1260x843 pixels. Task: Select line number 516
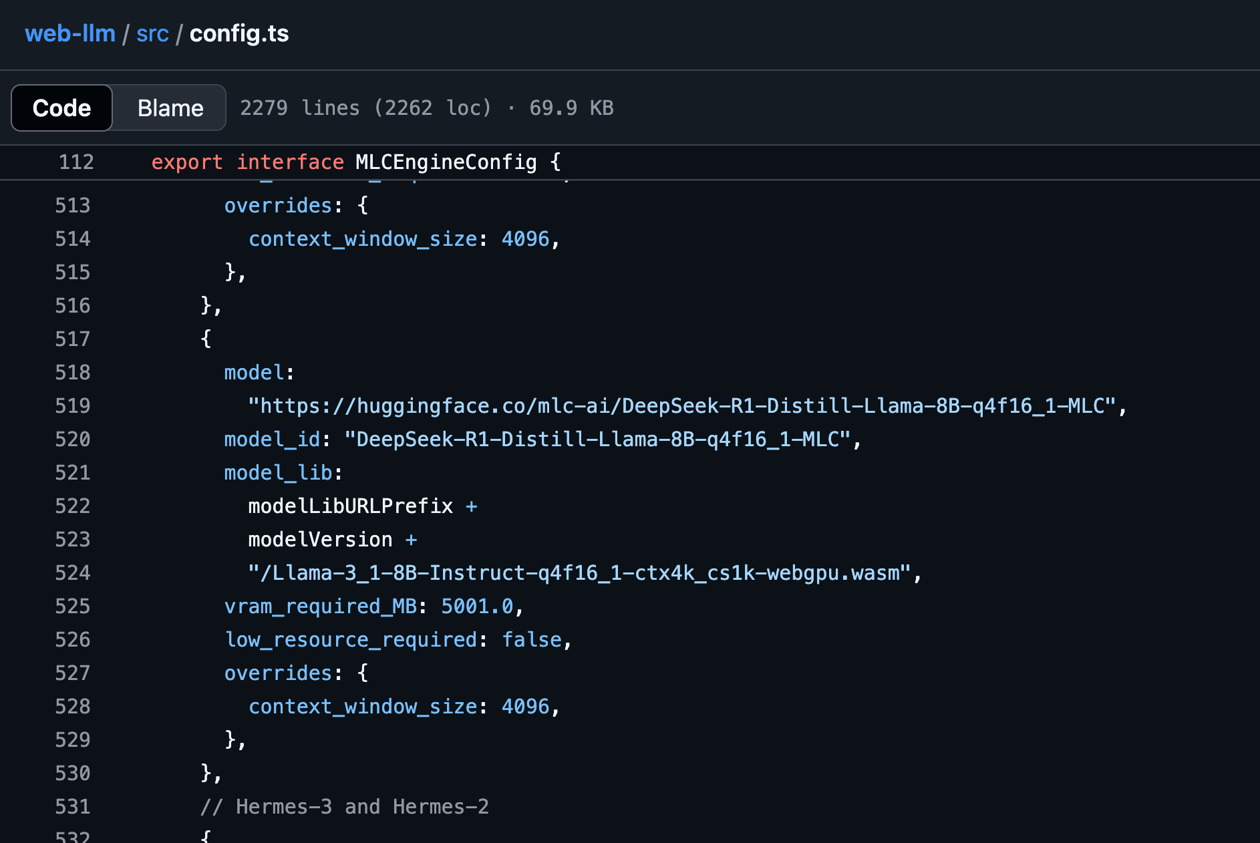tap(72, 305)
